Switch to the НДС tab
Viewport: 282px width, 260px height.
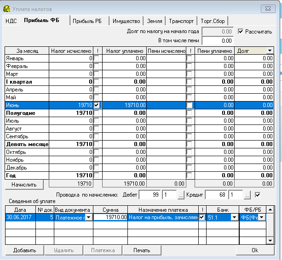(x=11, y=21)
